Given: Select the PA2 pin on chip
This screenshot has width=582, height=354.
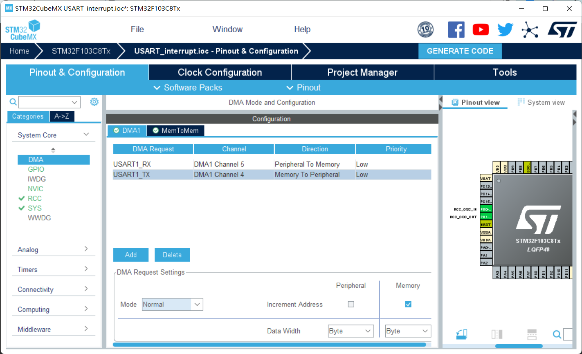Looking at the screenshot, I should click(x=486, y=263).
